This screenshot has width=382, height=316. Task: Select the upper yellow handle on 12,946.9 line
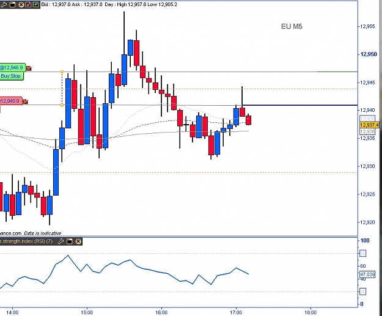tap(62, 72)
